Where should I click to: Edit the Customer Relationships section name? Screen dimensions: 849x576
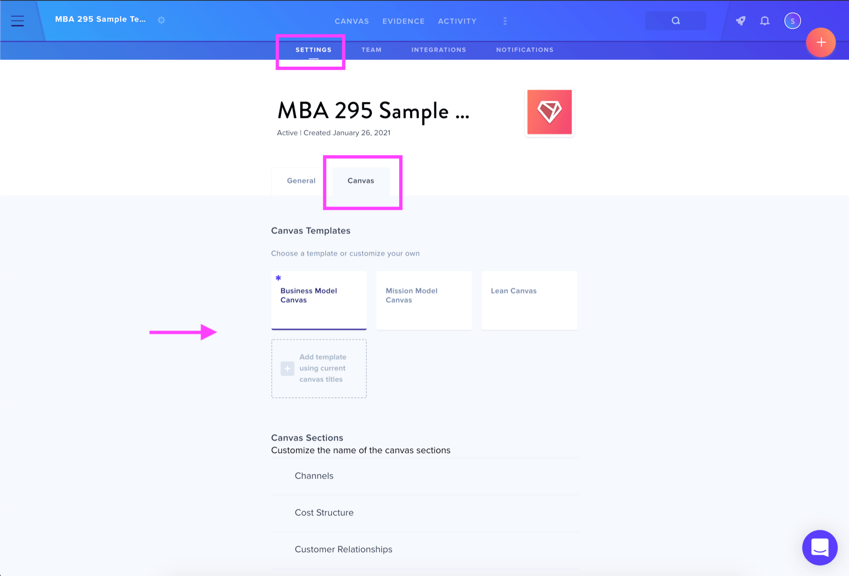pos(424,550)
